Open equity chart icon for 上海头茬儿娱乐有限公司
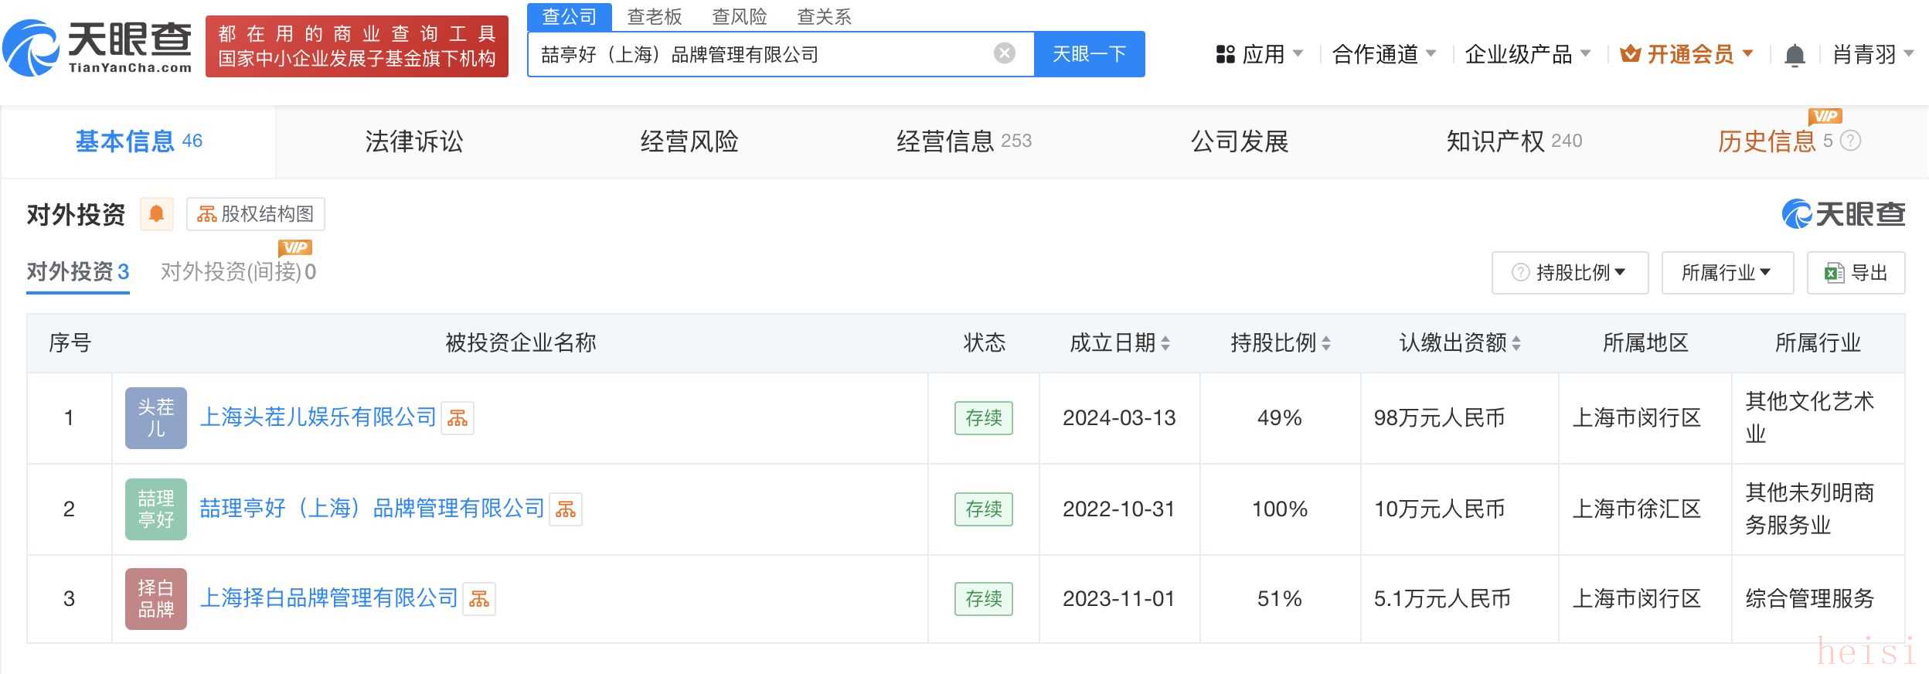 pos(458,418)
